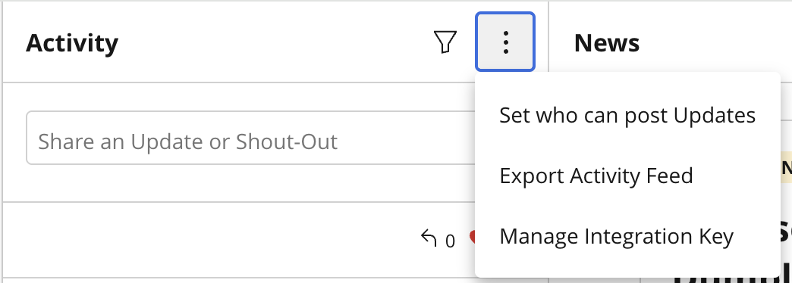Filter the Activity feed posts
792x283 pixels.
pos(445,42)
